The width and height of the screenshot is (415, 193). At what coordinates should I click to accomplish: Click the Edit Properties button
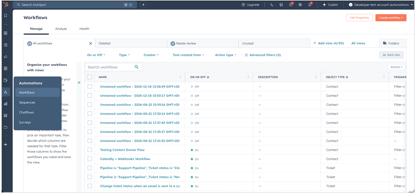[x=359, y=17]
